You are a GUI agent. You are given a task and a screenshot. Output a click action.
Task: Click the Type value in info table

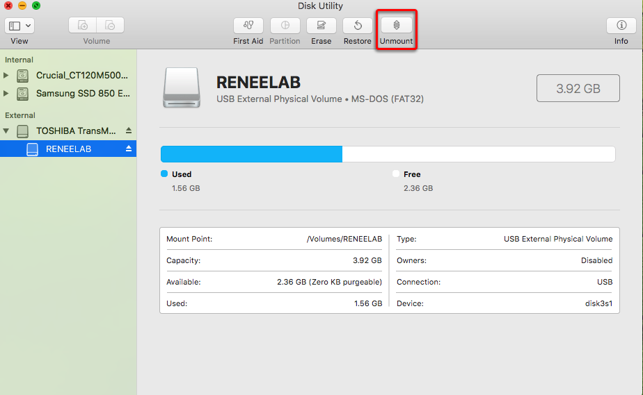tap(558, 239)
